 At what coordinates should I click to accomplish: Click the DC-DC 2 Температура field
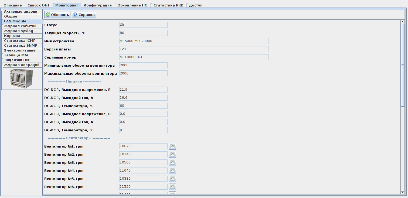(143, 130)
